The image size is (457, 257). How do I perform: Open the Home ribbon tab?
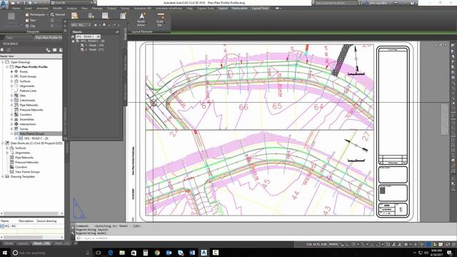click(x=16, y=9)
